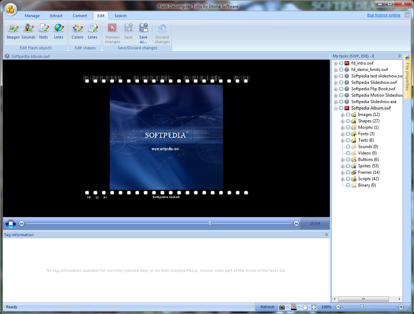Check the Softpedia Flip Book.swf checkbox

click(x=341, y=89)
